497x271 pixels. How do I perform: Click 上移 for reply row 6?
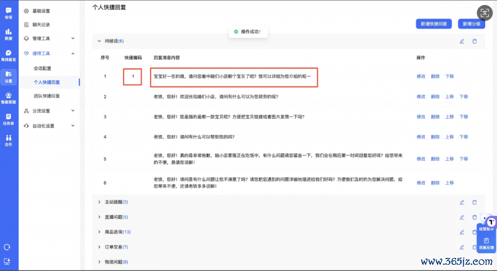click(x=449, y=183)
